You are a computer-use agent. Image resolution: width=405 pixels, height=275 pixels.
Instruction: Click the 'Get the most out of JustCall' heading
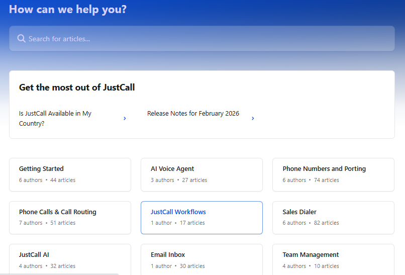click(x=77, y=87)
